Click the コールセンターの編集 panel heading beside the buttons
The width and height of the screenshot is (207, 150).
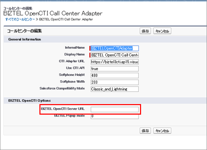coord(24,31)
